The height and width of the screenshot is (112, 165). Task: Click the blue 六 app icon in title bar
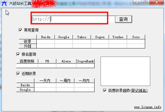click(4, 3)
